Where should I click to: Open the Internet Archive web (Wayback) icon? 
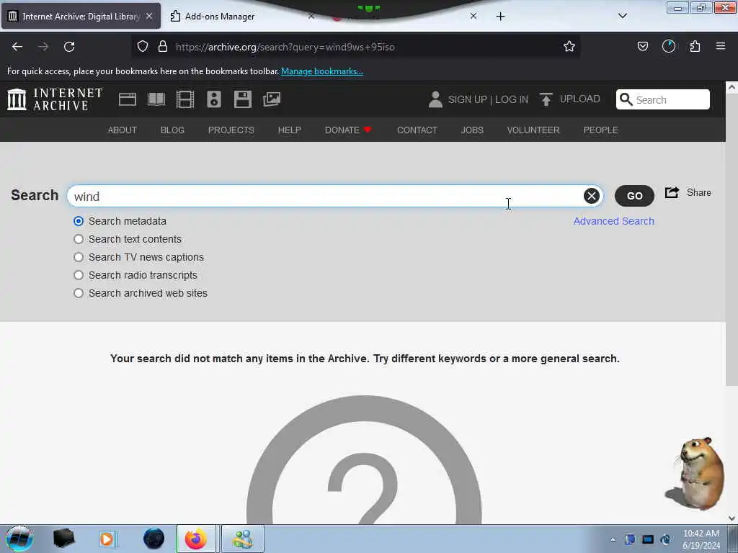point(127,99)
